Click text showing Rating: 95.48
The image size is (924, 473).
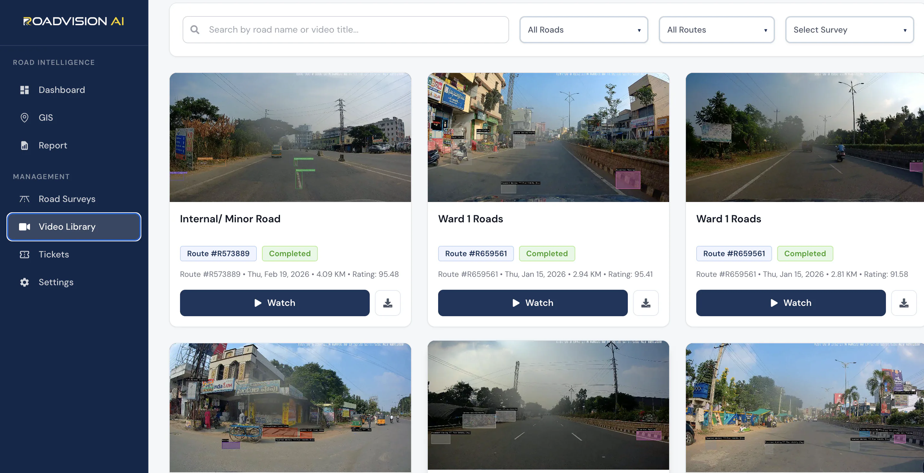375,274
